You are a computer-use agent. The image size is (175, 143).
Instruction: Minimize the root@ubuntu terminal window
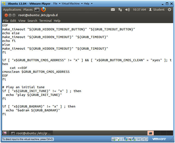(10, 15)
